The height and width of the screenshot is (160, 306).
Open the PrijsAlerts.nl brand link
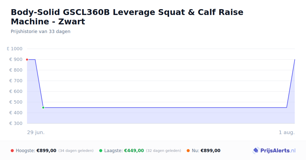click(274, 151)
